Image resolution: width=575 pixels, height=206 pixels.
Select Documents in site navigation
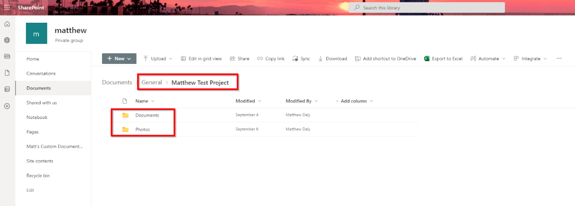coord(53,88)
